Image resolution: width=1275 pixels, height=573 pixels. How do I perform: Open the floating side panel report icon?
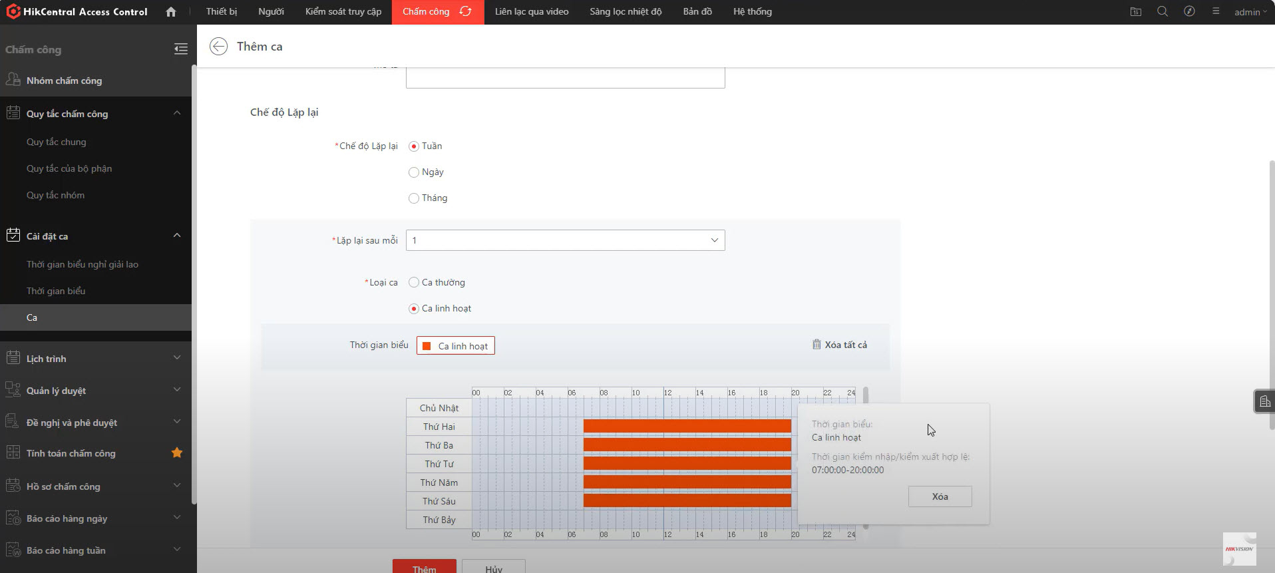click(x=1264, y=401)
